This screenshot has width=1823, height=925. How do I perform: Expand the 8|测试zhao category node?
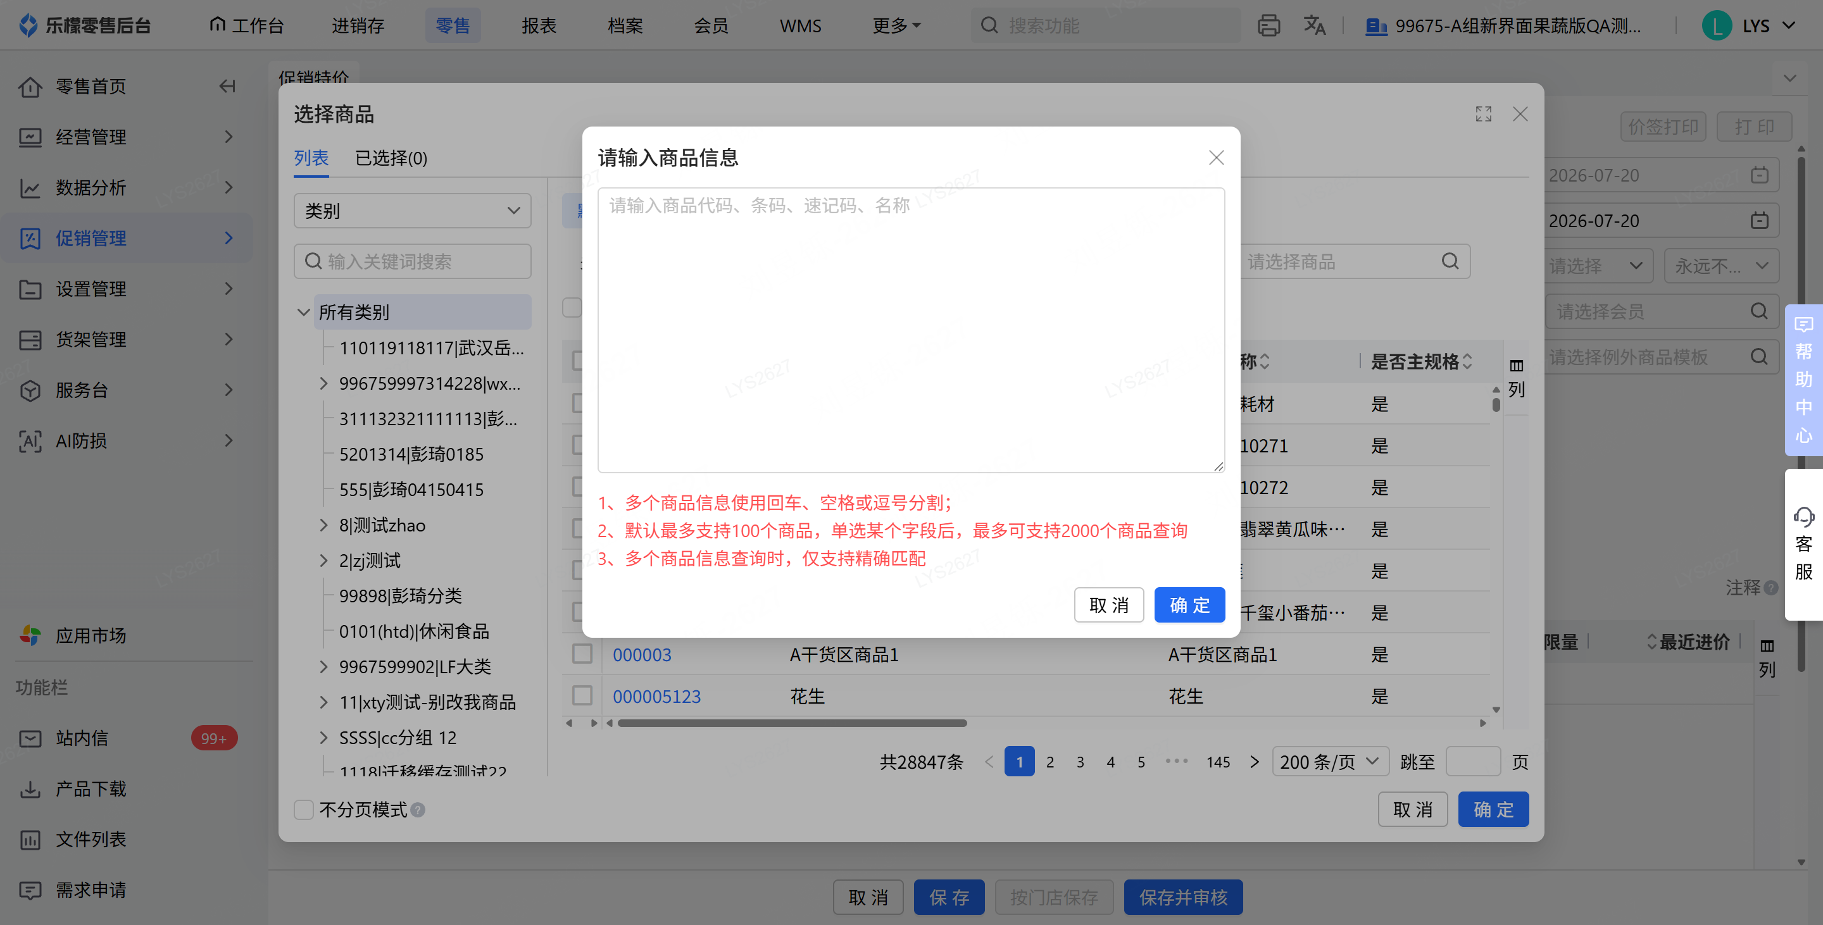coord(323,525)
